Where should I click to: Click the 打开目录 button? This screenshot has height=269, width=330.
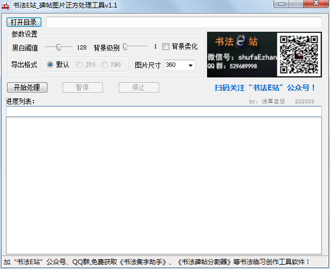click(24, 22)
